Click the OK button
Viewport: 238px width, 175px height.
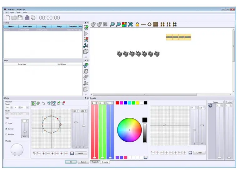[x=71, y=162]
